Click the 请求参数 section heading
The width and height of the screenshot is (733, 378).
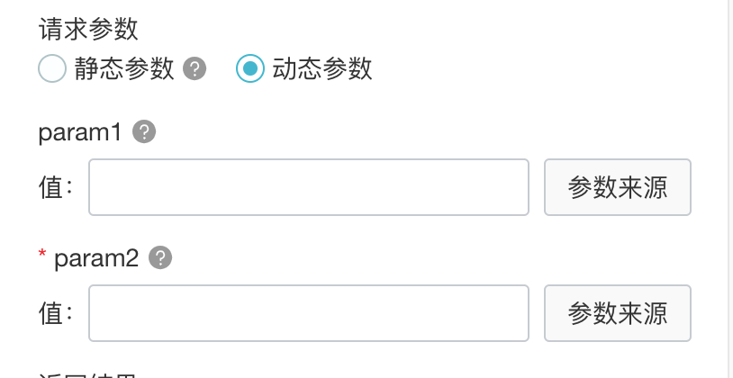click(88, 28)
